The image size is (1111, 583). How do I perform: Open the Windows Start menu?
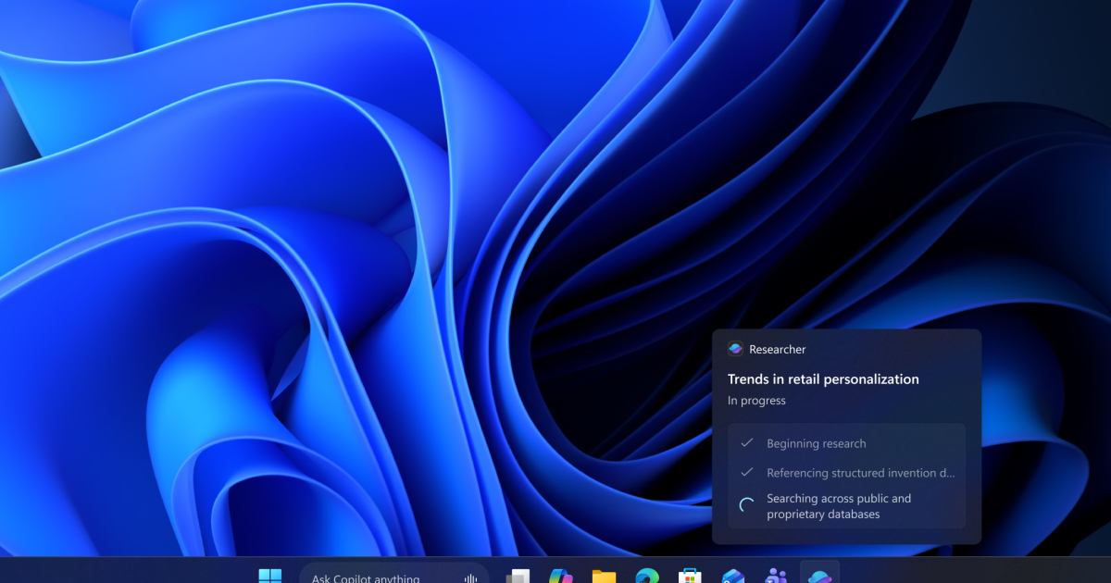pos(269,576)
